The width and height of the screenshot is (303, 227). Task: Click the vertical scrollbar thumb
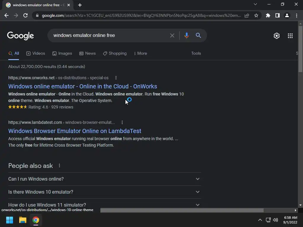300,49
